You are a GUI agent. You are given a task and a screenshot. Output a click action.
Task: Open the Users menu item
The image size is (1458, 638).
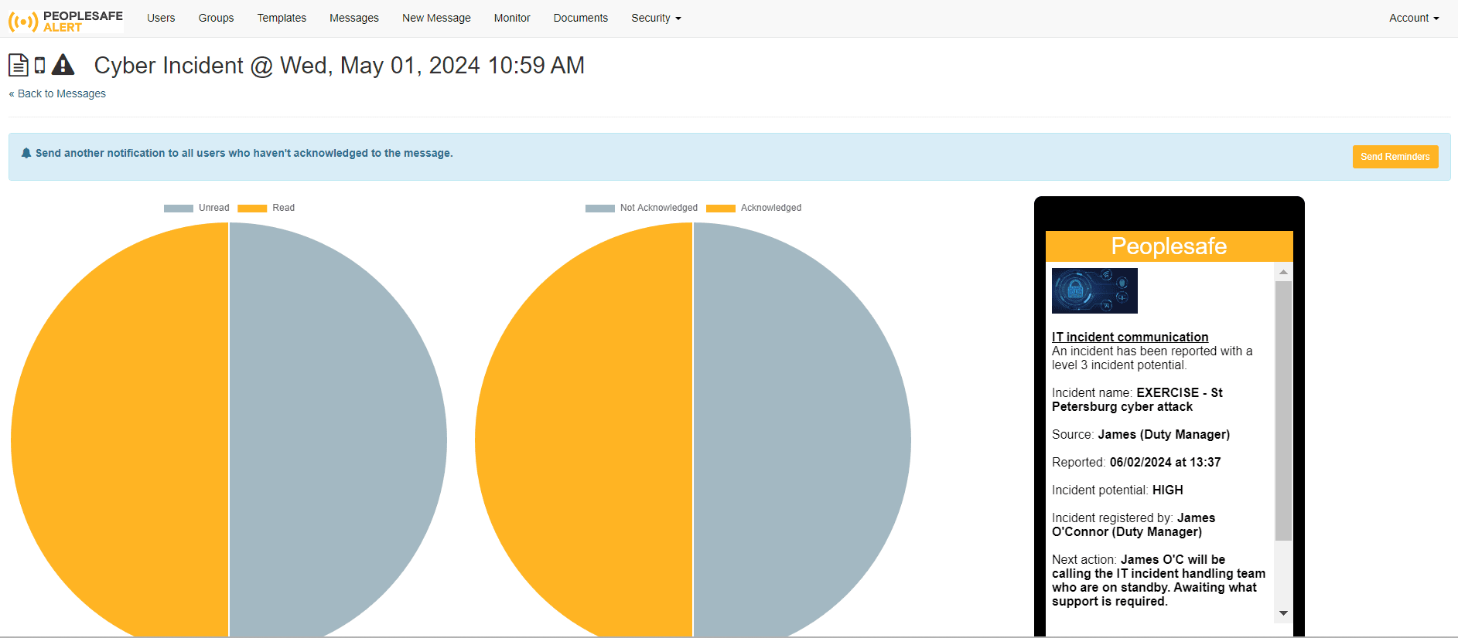tap(161, 18)
